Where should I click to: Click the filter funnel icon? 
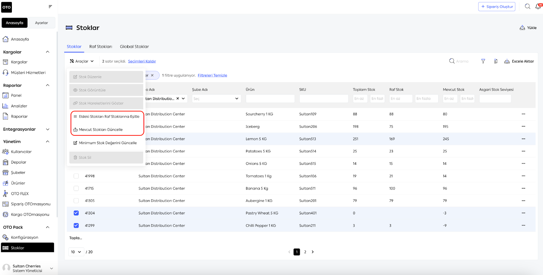(x=483, y=61)
